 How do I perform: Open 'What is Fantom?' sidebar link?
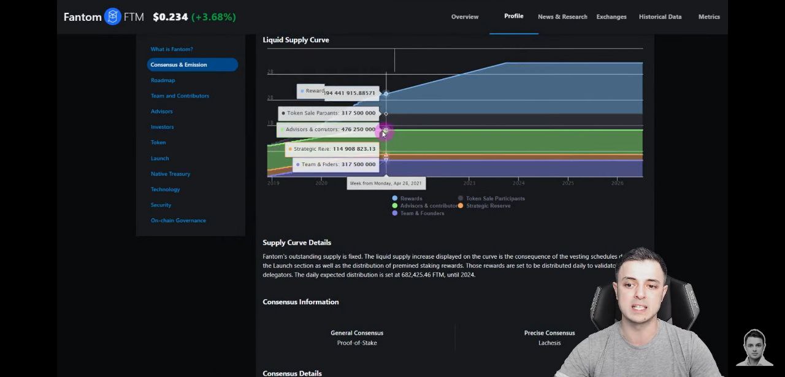point(172,49)
